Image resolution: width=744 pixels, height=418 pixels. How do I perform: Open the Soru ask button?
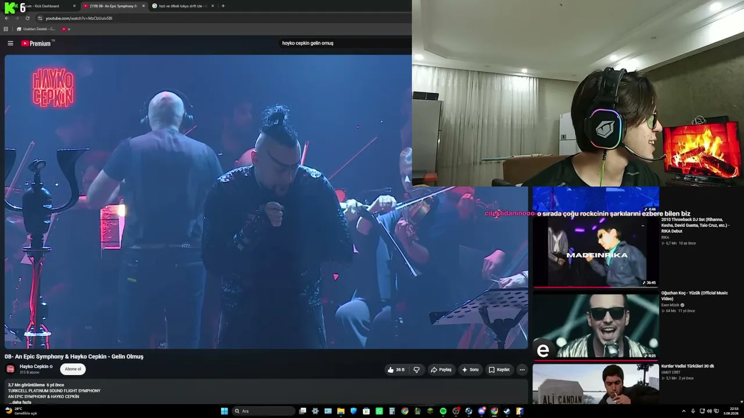pyautogui.click(x=470, y=370)
